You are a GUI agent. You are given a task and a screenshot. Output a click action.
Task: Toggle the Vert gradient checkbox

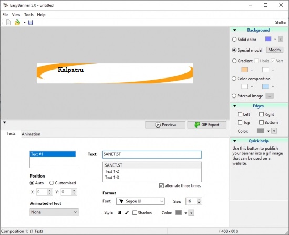[273, 61]
